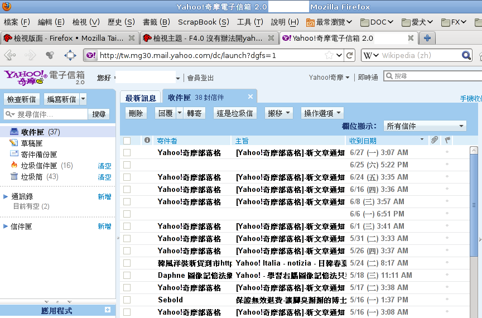Sort by the flag column icon
Viewport: 482px width, 318px height.
447,141
